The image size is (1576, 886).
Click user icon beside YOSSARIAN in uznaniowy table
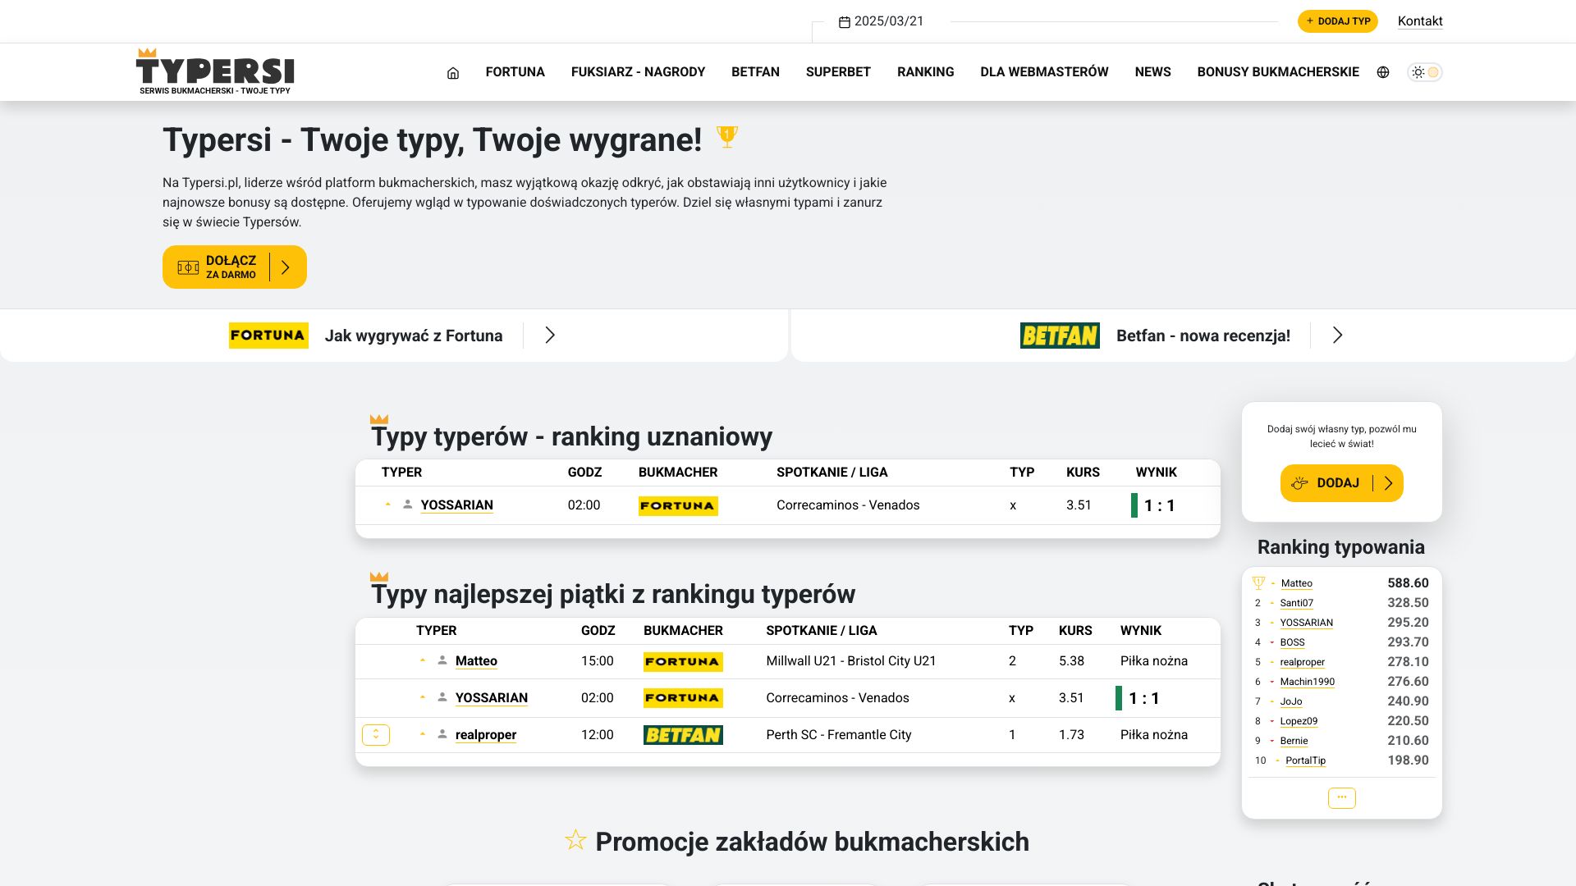point(407,505)
